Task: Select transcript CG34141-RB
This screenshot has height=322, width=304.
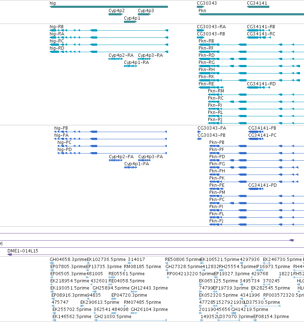Action: click(261, 27)
